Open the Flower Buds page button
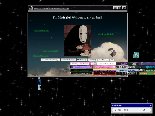The height and width of the screenshot is (116, 155). 68,60
